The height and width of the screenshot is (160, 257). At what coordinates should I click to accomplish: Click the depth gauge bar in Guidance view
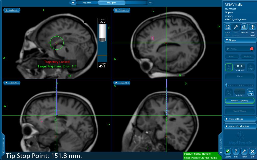pos(102,43)
